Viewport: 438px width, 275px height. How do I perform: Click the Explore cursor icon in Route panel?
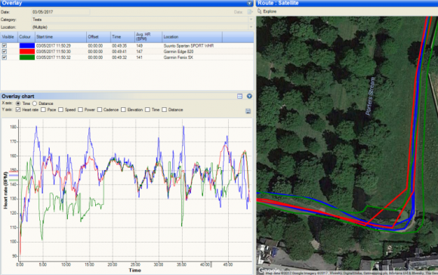click(260, 11)
